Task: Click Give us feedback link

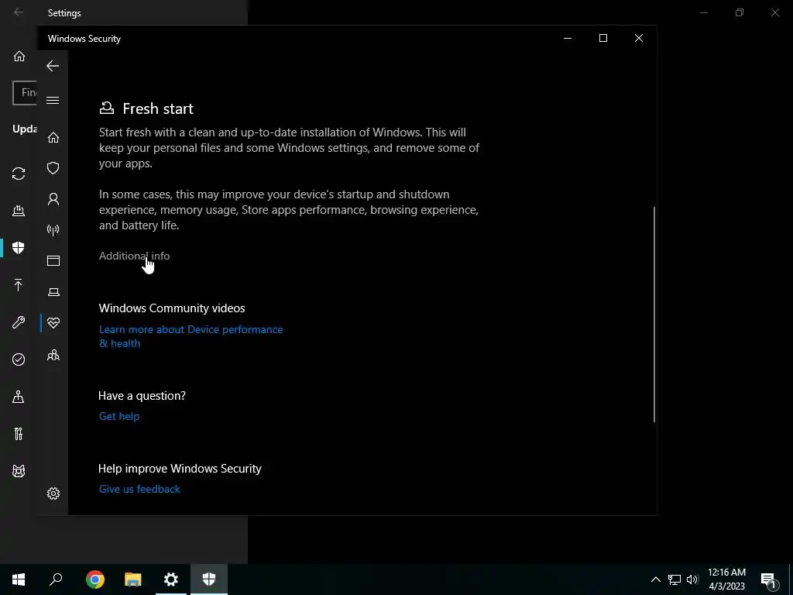Action: (139, 490)
